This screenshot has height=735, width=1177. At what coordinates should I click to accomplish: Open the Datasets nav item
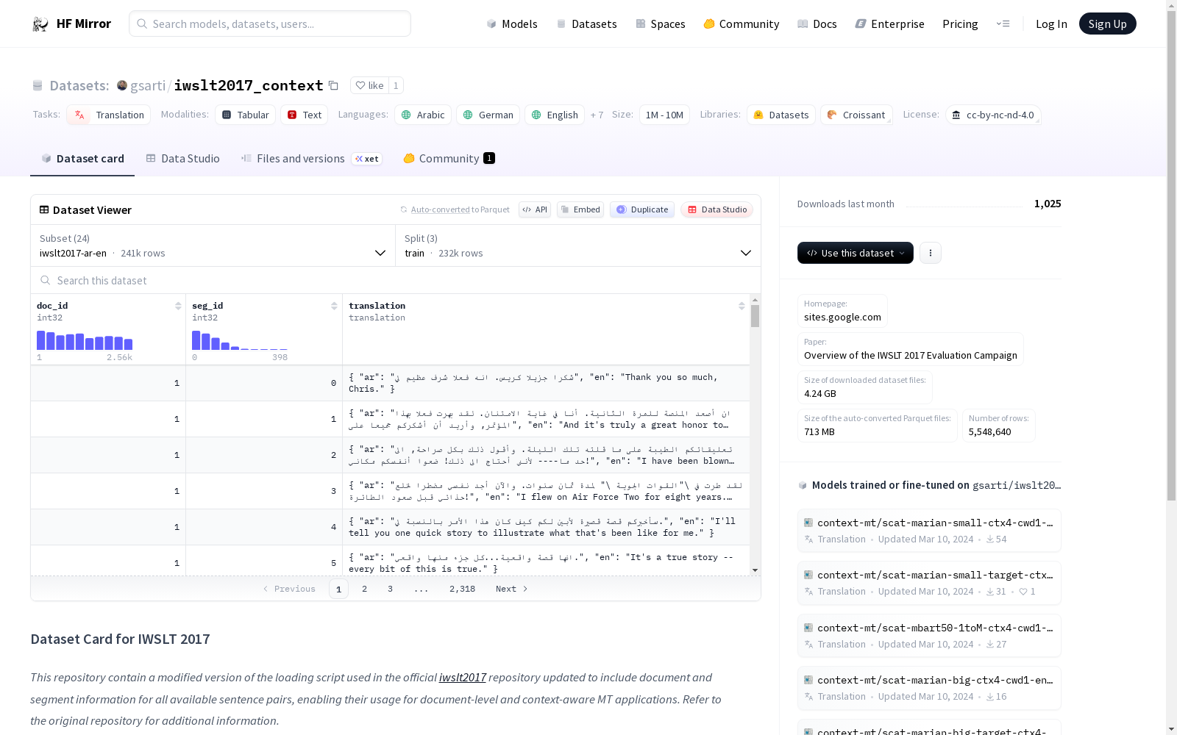coord(586,24)
